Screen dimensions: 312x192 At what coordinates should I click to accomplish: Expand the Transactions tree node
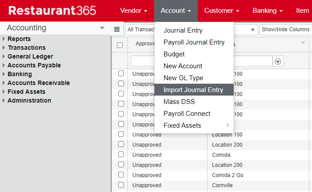[4, 48]
